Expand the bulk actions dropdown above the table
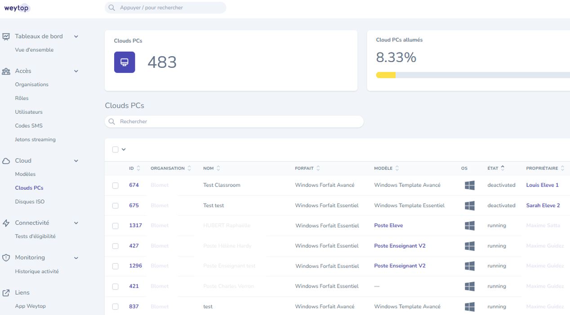570x315 pixels. [124, 149]
